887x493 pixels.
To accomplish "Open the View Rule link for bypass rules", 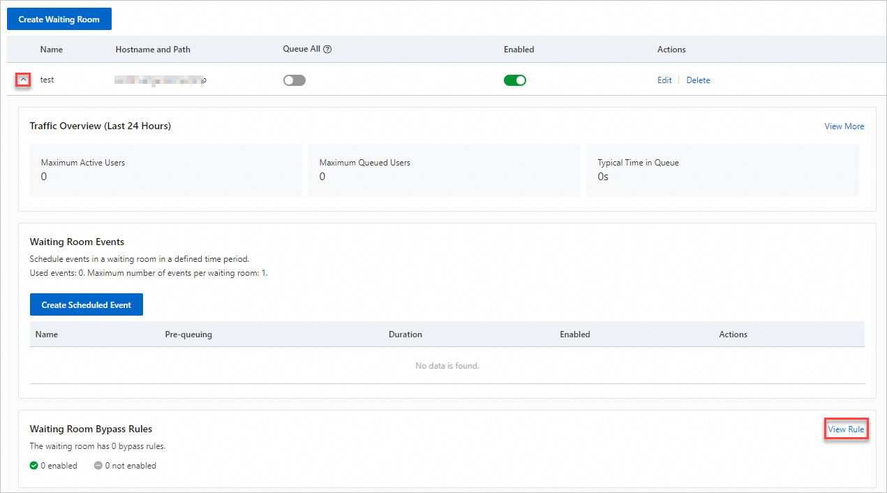I will 846,429.
